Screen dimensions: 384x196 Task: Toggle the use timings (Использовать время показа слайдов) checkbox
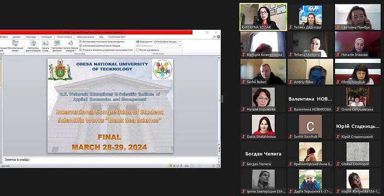[80, 46]
